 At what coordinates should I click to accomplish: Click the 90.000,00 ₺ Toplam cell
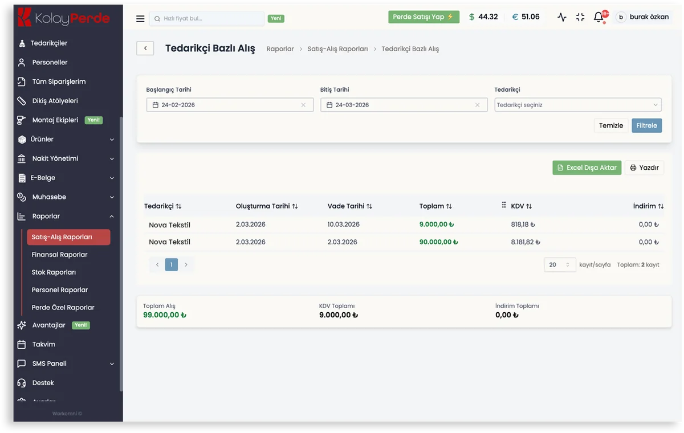[439, 242]
